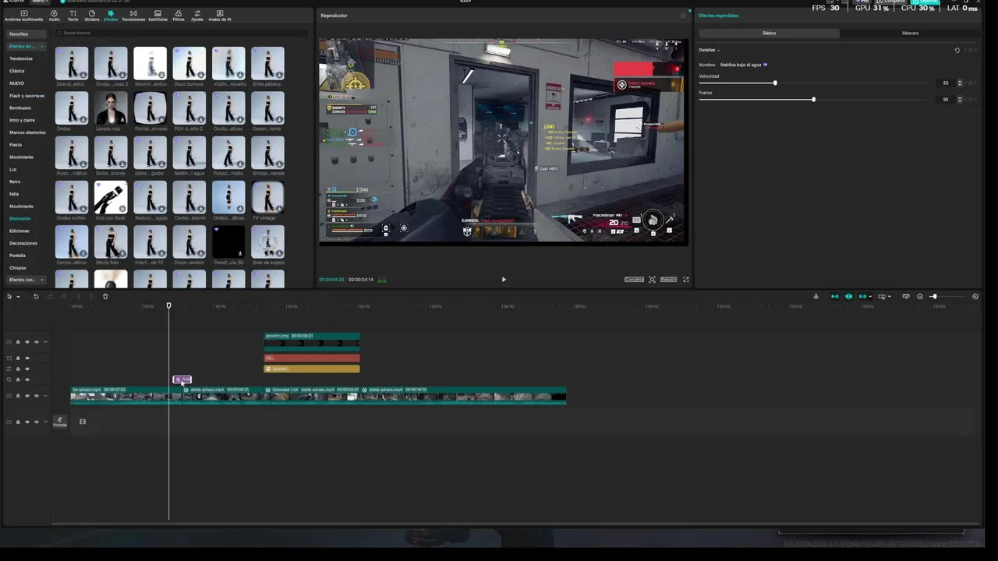Select the Tendencias effects category
The height and width of the screenshot is (561, 998).
click(x=21, y=58)
